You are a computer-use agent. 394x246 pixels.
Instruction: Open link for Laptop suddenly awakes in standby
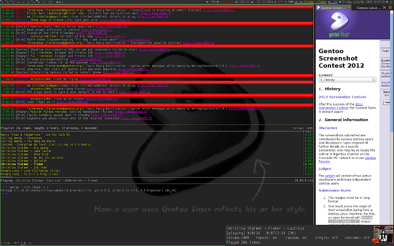(x=106, y=115)
